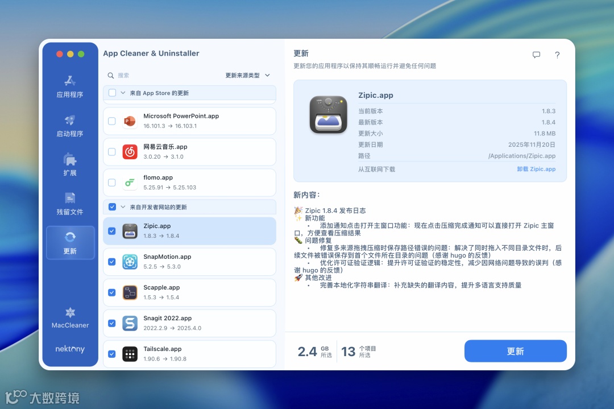Screen dimensions: 614x409
Task: Click the red close window button
Action: [60, 54]
